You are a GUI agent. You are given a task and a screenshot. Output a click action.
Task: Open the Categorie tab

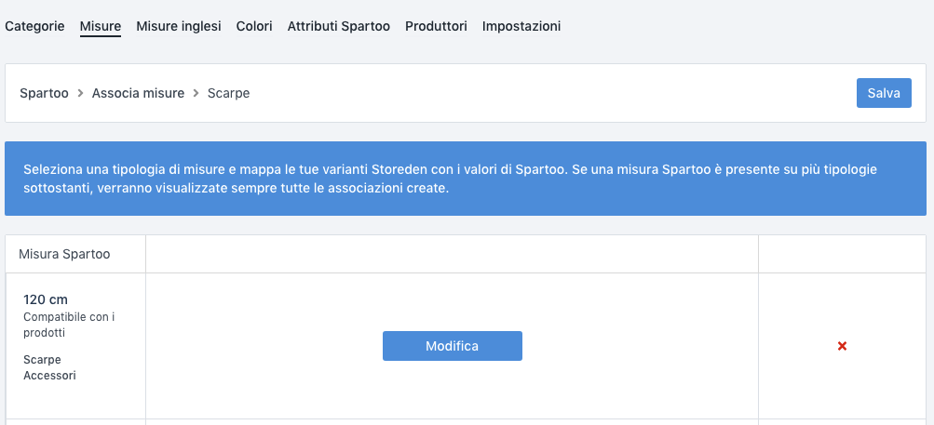(34, 26)
